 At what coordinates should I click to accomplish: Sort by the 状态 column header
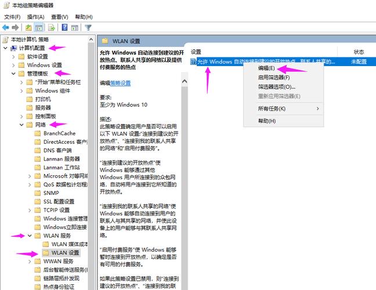pos(359,52)
